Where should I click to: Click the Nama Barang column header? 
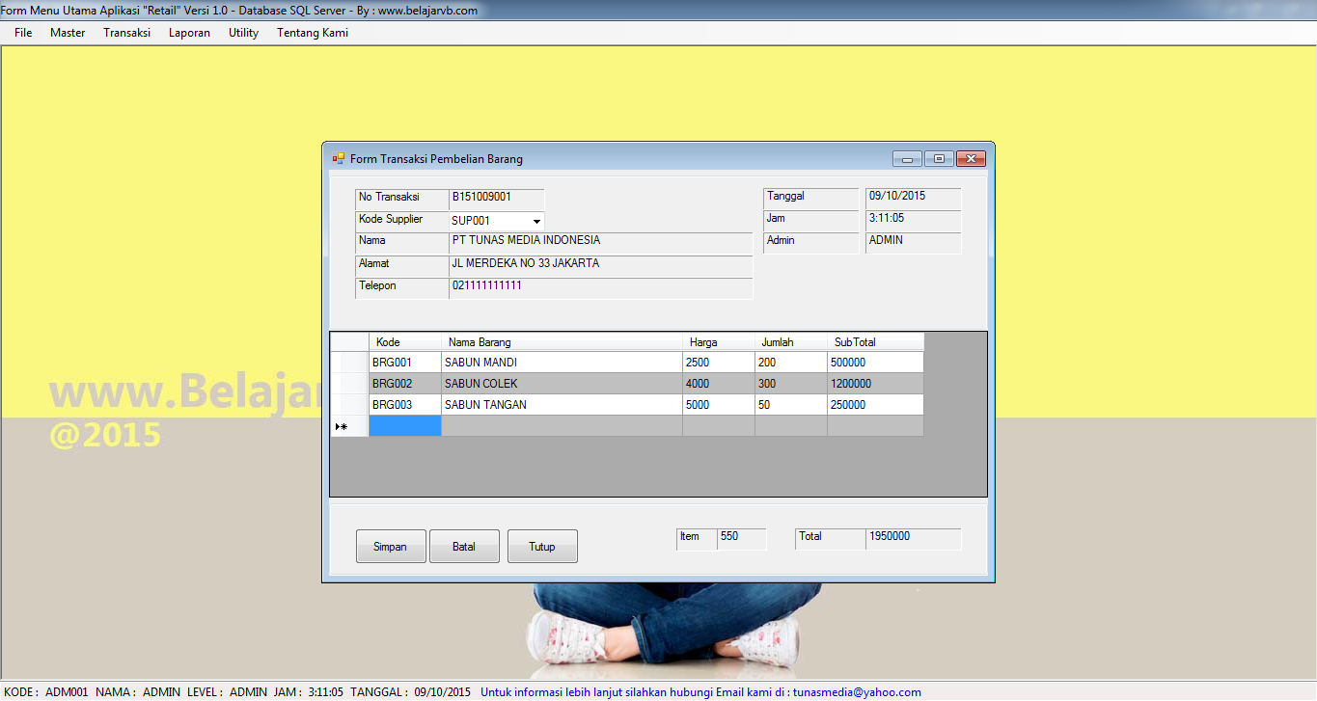click(x=562, y=342)
